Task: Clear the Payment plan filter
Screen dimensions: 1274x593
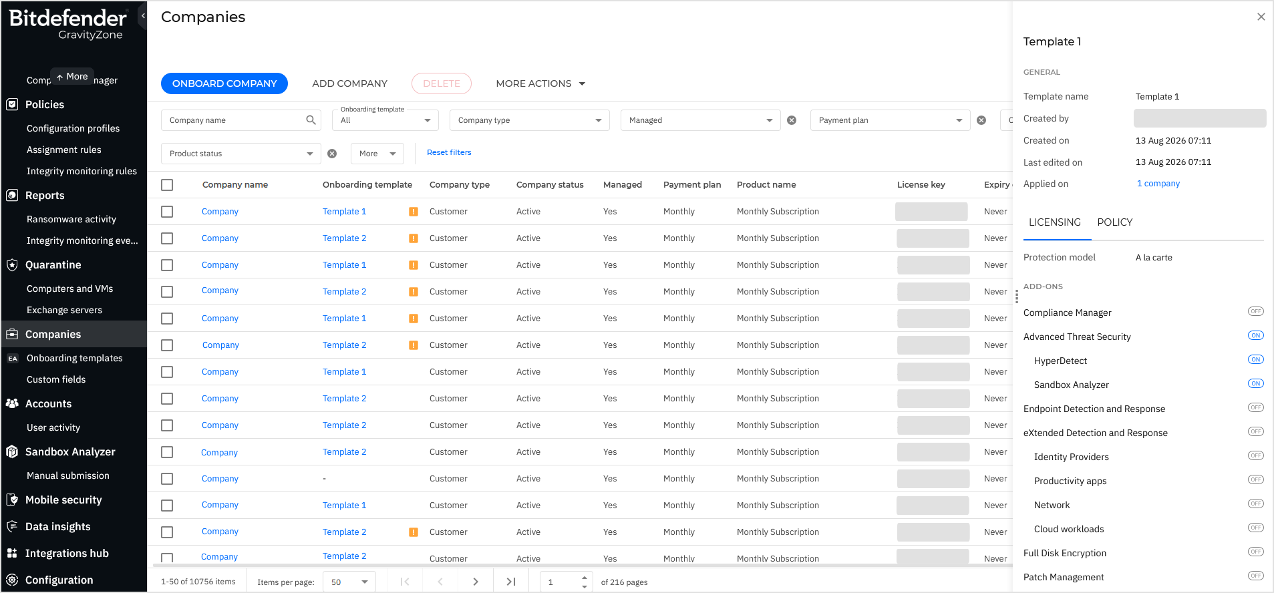Action: 981,120
